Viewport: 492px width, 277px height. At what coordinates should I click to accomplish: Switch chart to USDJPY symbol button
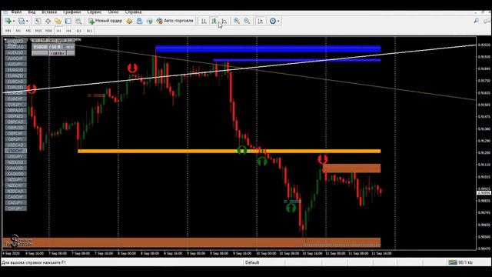pos(15,156)
